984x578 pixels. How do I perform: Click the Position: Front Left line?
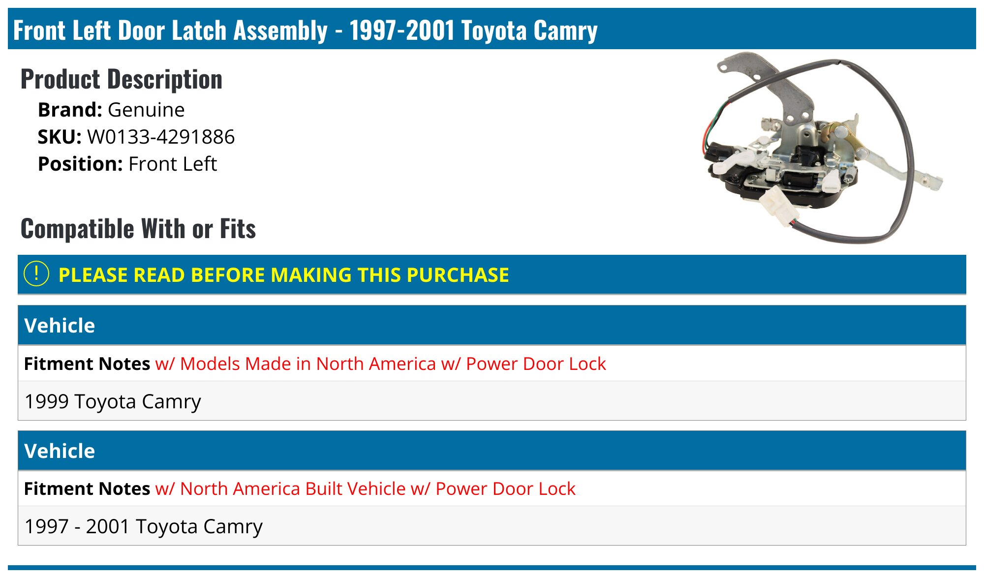click(x=127, y=164)
